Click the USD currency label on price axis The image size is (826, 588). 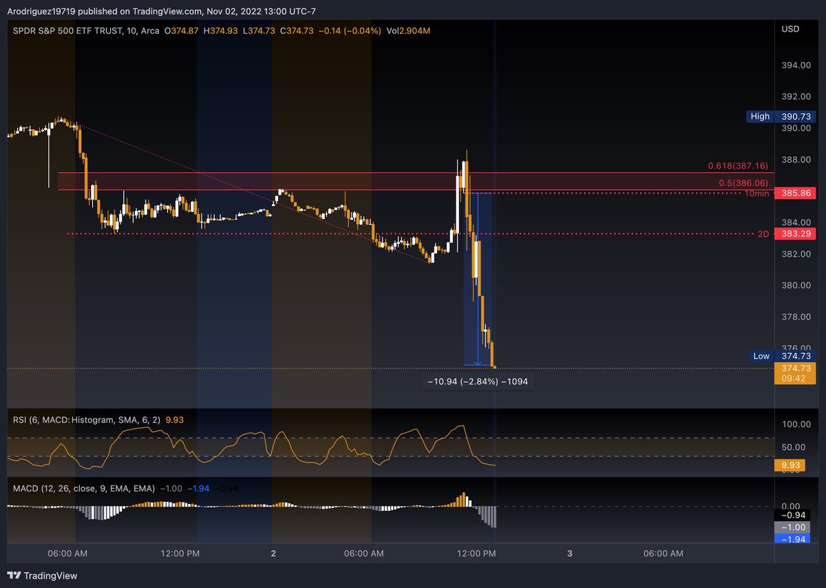pos(790,28)
